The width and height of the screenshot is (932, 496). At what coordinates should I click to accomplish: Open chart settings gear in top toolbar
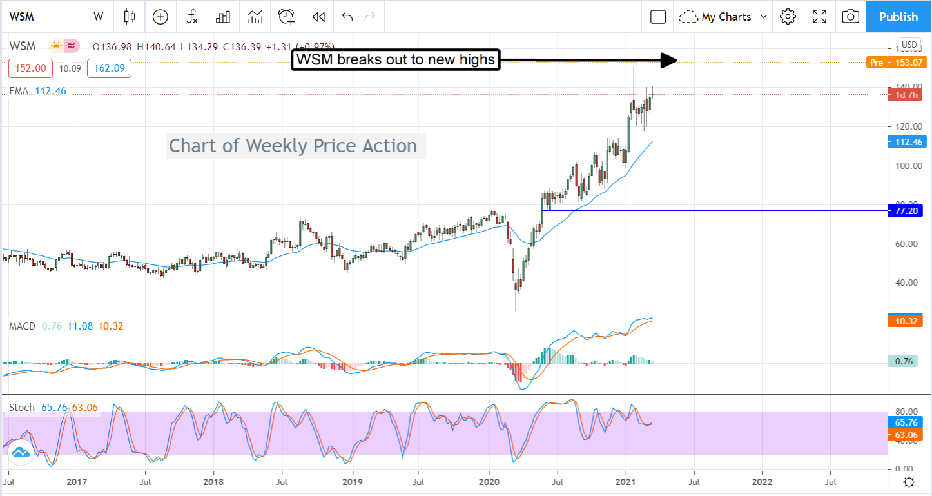point(788,17)
